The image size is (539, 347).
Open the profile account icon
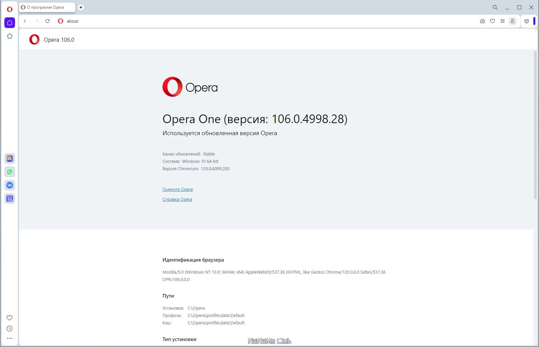[512, 21]
